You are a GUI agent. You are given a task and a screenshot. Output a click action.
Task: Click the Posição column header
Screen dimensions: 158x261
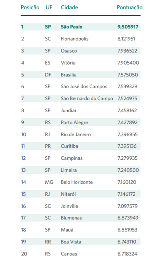click(x=30, y=8)
